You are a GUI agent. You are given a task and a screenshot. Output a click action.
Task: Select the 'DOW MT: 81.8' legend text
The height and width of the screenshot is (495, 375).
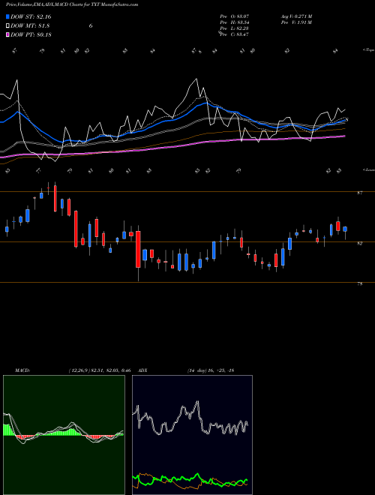(30, 26)
